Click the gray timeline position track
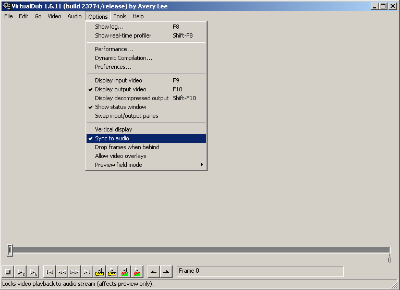 pos(201,250)
